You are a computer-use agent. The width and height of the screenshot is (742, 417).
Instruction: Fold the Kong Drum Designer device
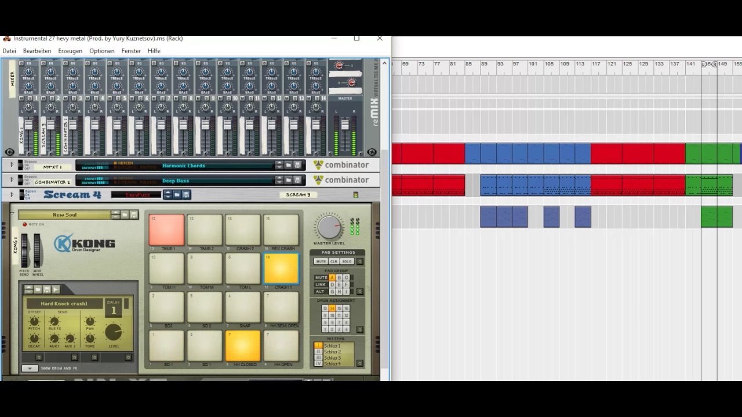(x=12, y=213)
